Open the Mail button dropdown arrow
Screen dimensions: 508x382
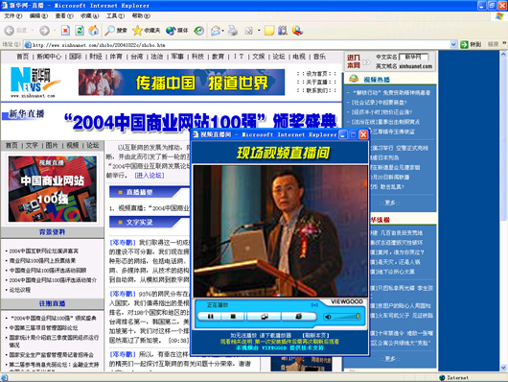tap(223, 31)
